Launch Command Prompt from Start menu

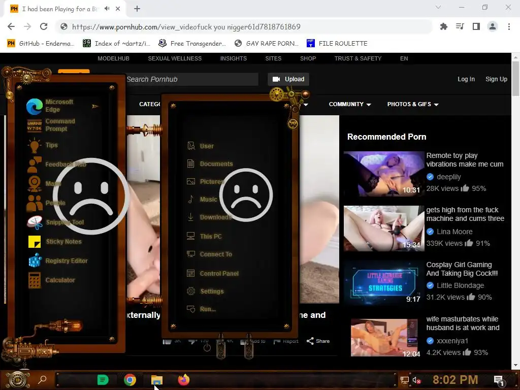point(51,125)
